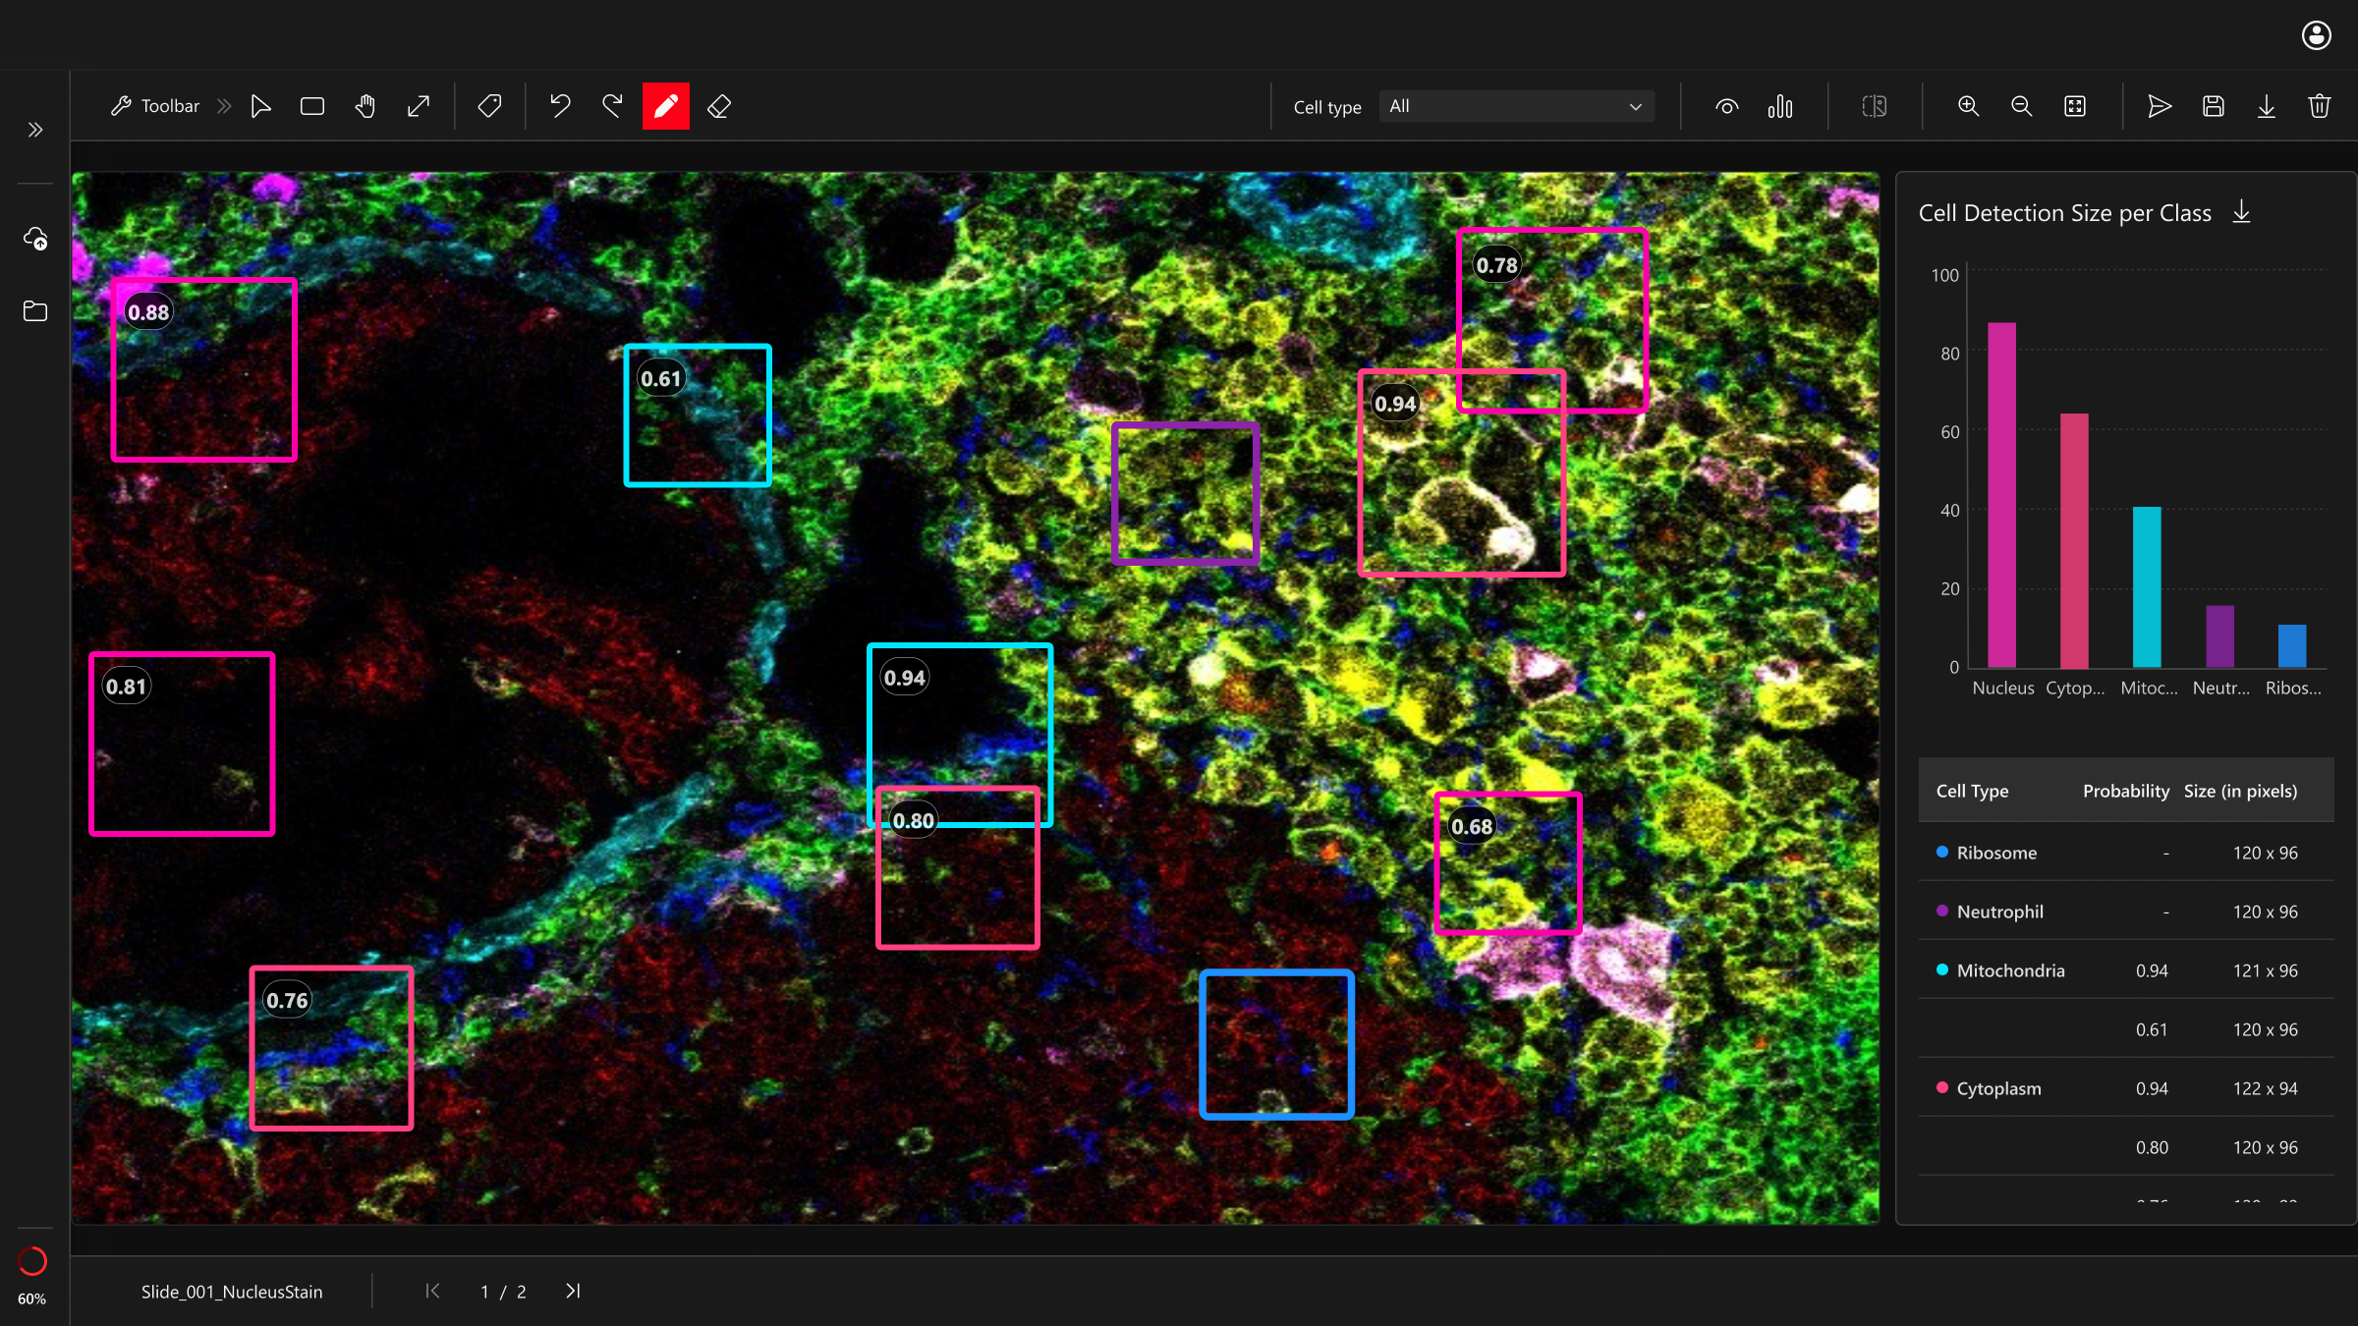
Task: Select the pointer selection tool
Action: click(260, 105)
